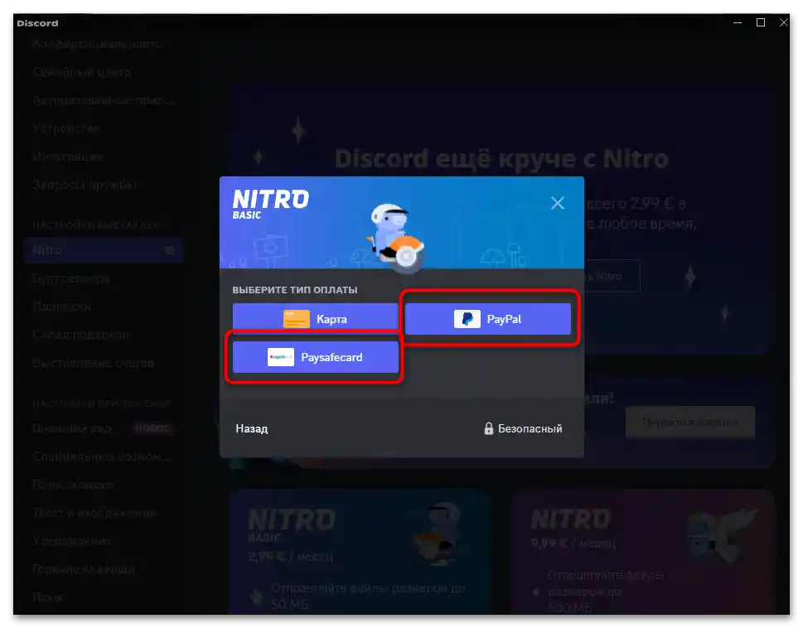803x628 pixels.
Task: Open Внешний вид in the sidebar
Action: (72, 428)
